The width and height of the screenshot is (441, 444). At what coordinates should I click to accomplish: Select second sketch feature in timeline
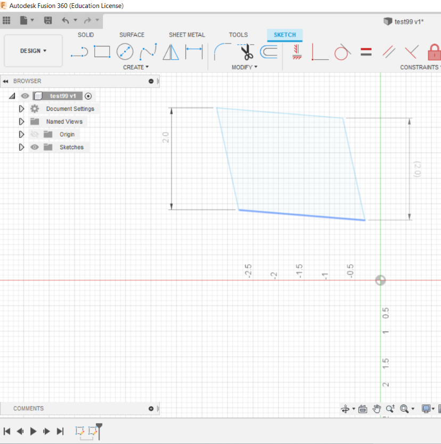93,431
